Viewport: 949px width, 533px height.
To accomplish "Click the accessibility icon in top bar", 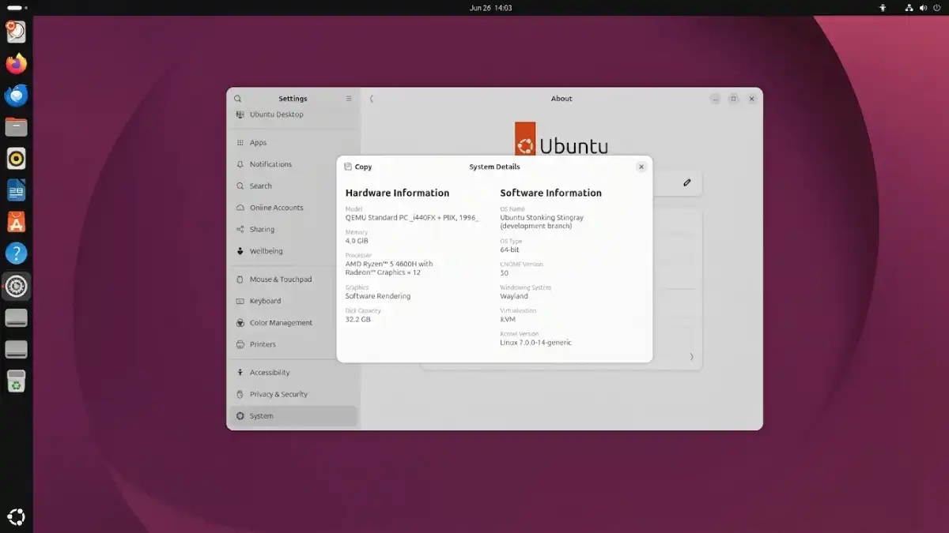I will pyautogui.click(x=883, y=8).
